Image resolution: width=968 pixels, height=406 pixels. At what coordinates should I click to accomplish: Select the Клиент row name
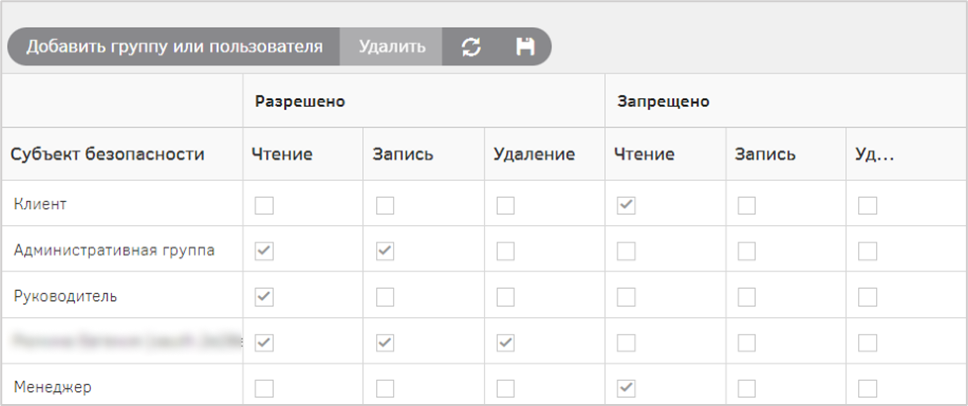pos(40,204)
